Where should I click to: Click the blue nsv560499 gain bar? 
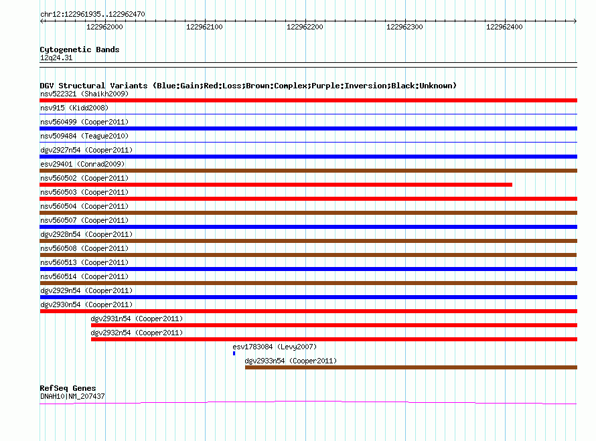pyautogui.click(x=308, y=128)
